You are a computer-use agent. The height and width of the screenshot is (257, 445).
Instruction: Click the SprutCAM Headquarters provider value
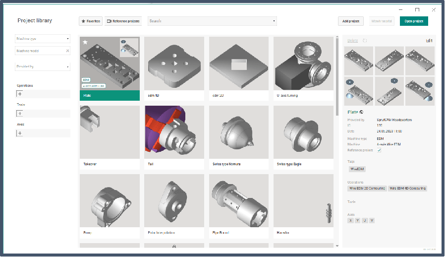394,120
